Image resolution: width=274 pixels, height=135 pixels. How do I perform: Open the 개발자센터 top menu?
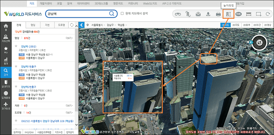[46, 3]
